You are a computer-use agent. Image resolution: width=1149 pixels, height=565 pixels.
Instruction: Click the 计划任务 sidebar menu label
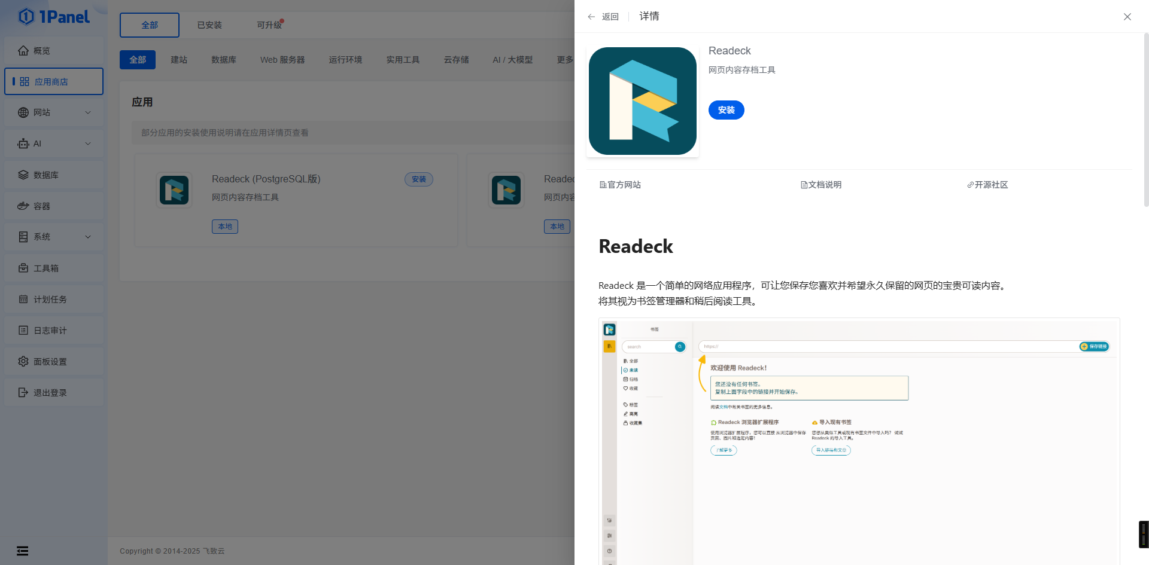click(x=50, y=300)
